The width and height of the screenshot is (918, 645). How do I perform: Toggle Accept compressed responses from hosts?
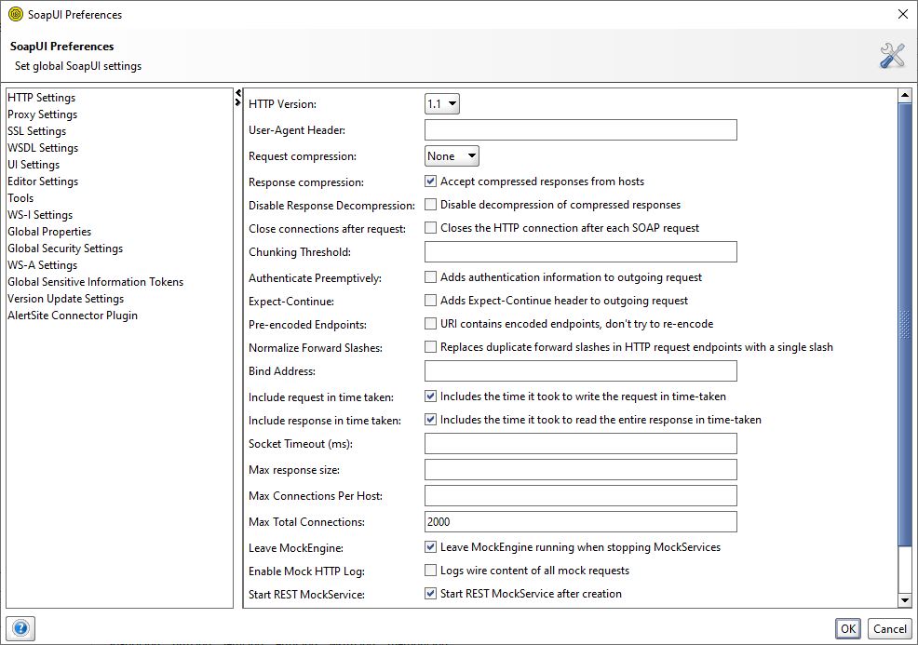[430, 181]
